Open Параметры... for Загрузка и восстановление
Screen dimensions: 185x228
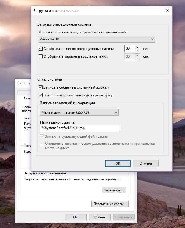tap(114, 190)
